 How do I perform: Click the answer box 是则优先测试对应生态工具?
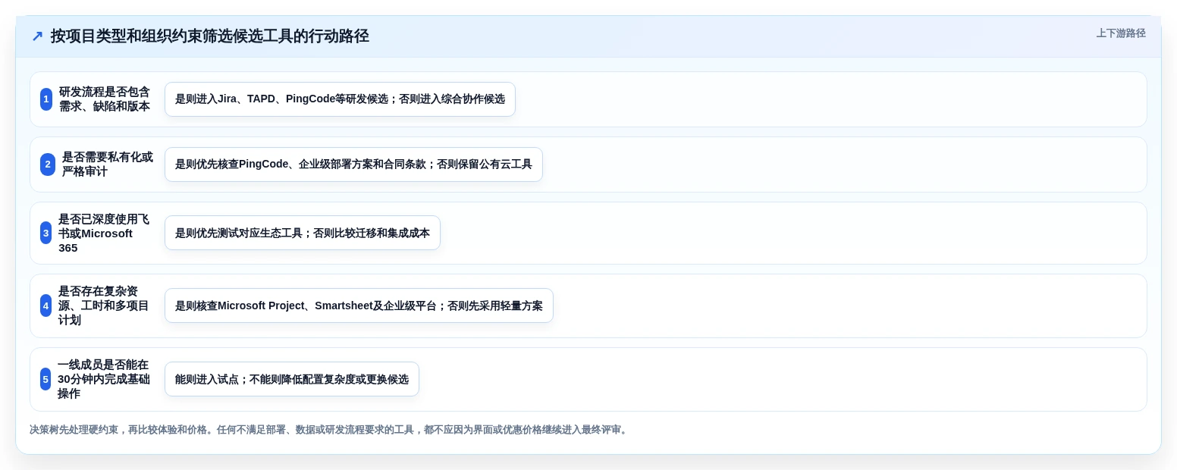coord(303,233)
